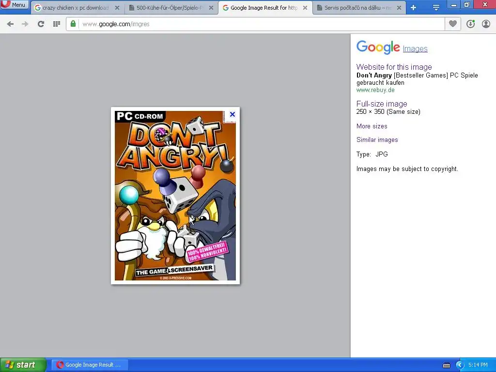The height and width of the screenshot is (372, 496).
Task: Click the '250 × 350 (Same size)' text
Action: pyautogui.click(x=388, y=112)
